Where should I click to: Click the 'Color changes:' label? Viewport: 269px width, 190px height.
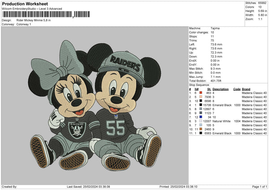pyautogui.click(x=199, y=32)
